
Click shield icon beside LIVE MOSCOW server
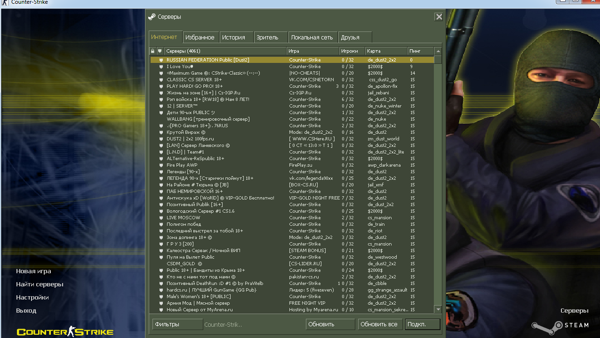(x=161, y=218)
